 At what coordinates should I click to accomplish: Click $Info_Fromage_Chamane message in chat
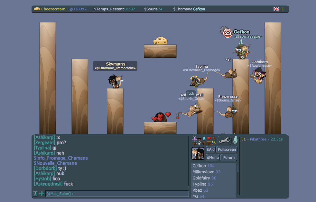61,158
